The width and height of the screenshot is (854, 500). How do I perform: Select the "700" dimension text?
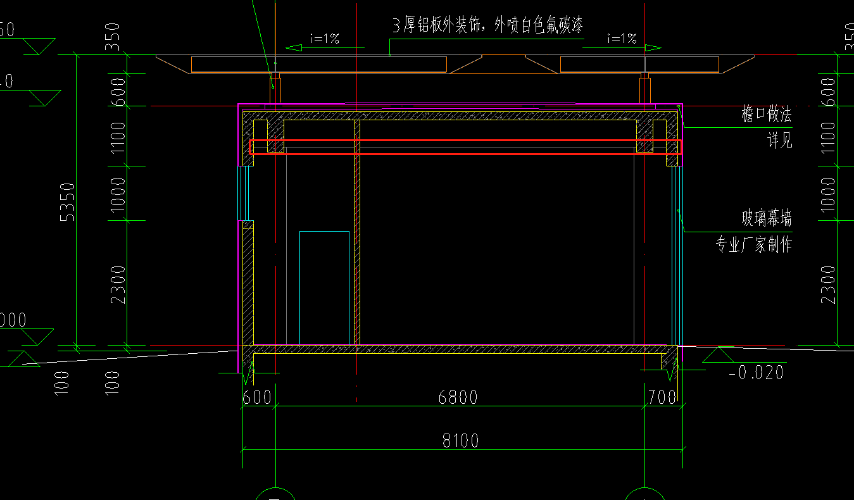click(x=661, y=397)
